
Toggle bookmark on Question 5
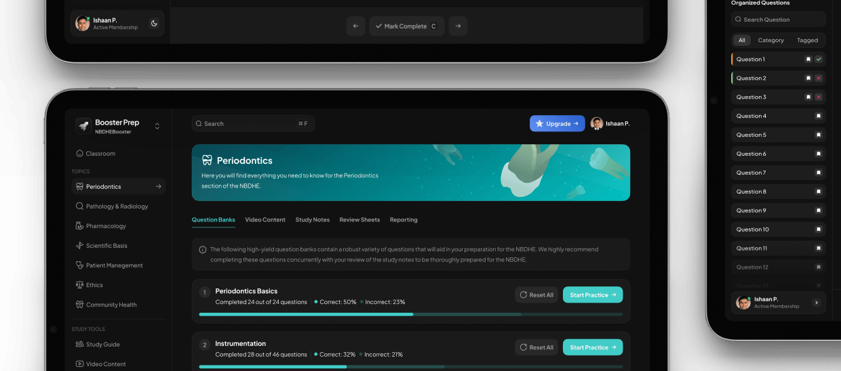click(x=819, y=135)
